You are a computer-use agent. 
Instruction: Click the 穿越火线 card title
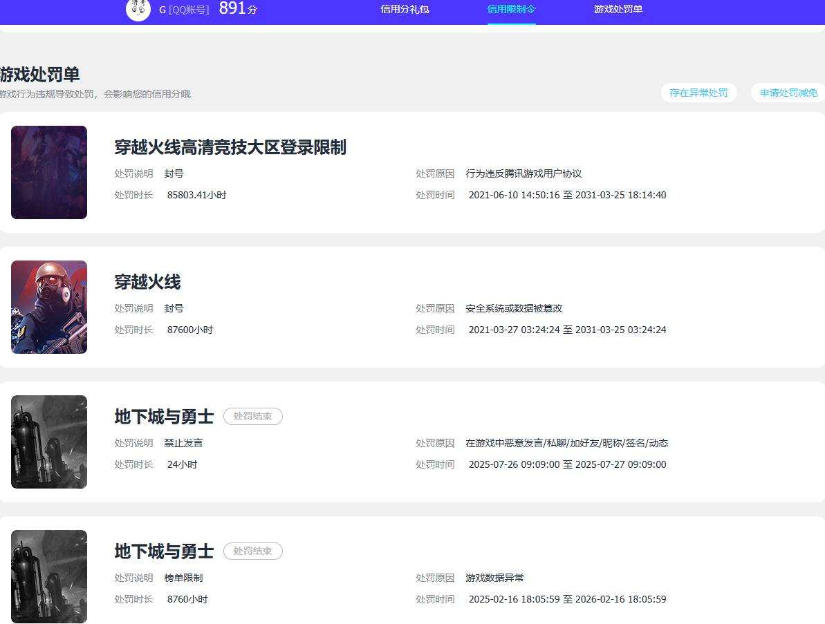click(147, 282)
